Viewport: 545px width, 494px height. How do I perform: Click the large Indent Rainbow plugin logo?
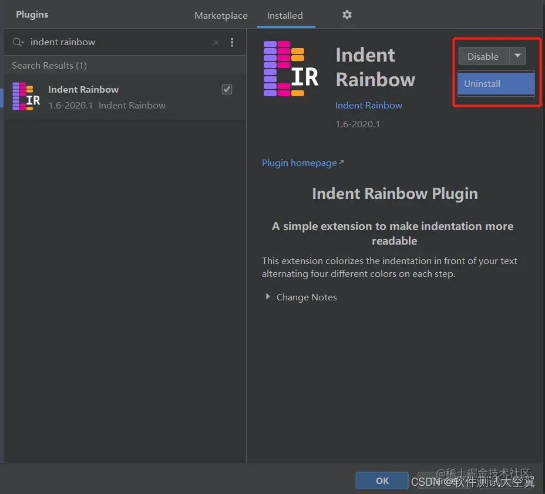pos(291,69)
